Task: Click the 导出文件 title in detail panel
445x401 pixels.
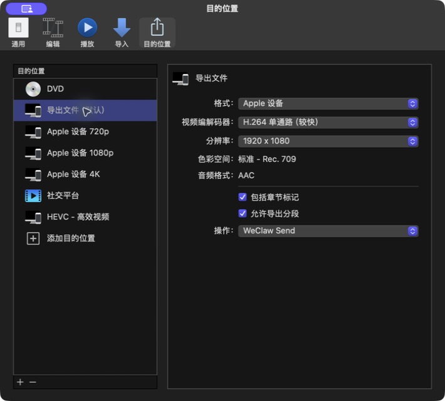Action: pos(211,78)
